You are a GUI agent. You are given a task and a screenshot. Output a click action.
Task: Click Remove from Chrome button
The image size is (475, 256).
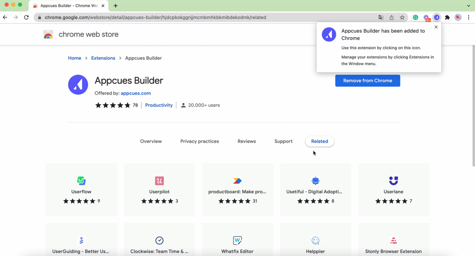(x=368, y=81)
